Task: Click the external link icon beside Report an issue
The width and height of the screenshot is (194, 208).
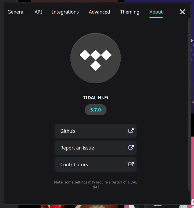Action: (131, 148)
